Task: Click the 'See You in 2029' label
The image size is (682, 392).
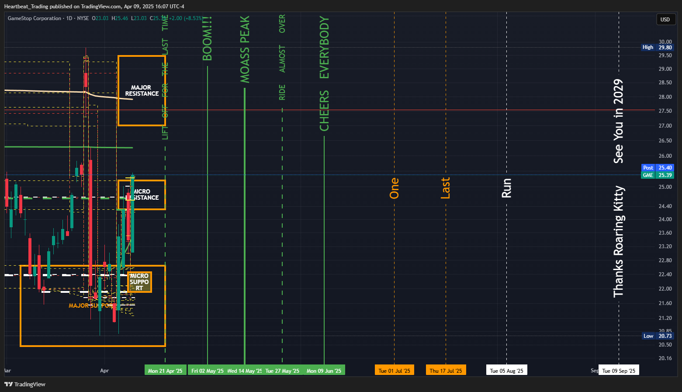Action: [618, 121]
